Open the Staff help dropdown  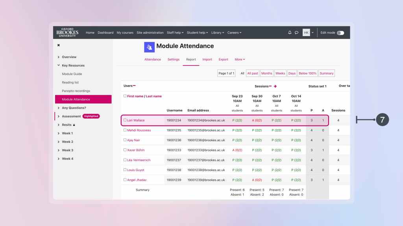pyautogui.click(x=175, y=33)
